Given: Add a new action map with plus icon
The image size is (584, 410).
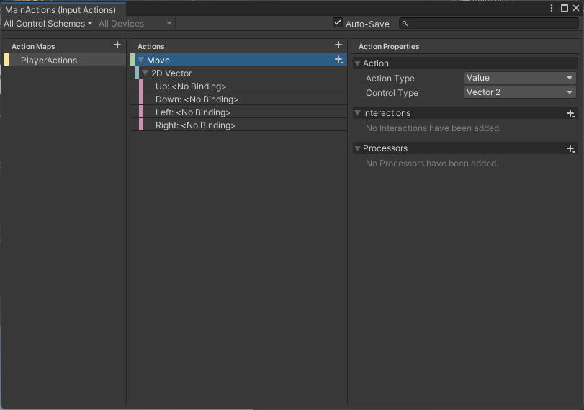Looking at the screenshot, I should pyautogui.click(x=117, y=45).
